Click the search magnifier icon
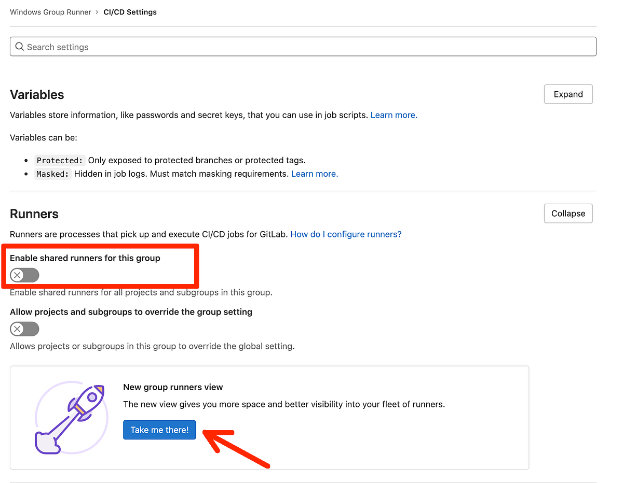 (x=20, y=47)
